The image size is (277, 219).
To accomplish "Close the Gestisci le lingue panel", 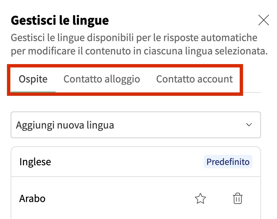I will pyautogui.click(x=264, y=21).
